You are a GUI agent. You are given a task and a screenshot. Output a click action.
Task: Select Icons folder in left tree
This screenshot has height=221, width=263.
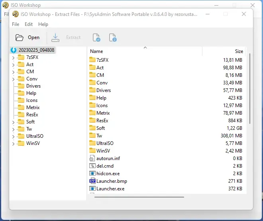(x=32, y=100)
